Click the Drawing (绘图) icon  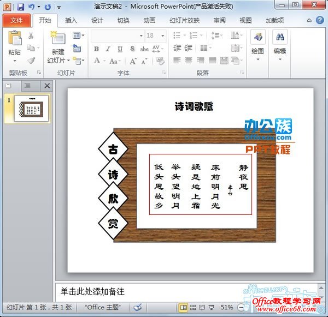(x=257, y=38)
